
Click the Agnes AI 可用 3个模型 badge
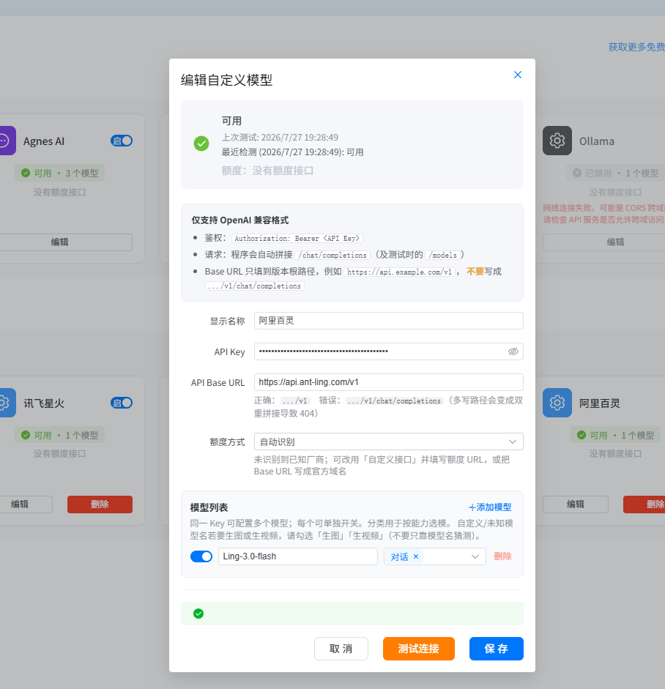[60, 173]
